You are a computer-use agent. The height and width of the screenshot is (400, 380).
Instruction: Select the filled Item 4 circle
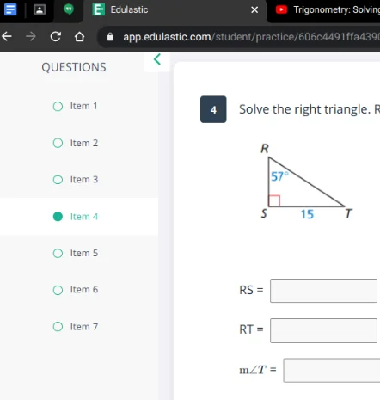[58, 217]
